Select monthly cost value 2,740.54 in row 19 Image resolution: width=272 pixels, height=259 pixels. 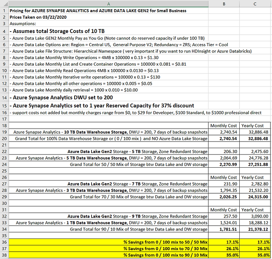(x=224, y=132)
